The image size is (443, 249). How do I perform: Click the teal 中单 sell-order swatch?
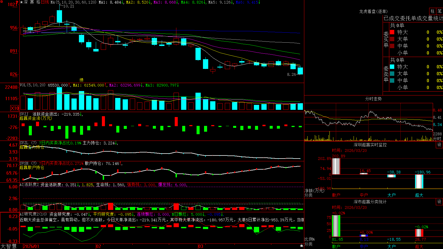392,81
